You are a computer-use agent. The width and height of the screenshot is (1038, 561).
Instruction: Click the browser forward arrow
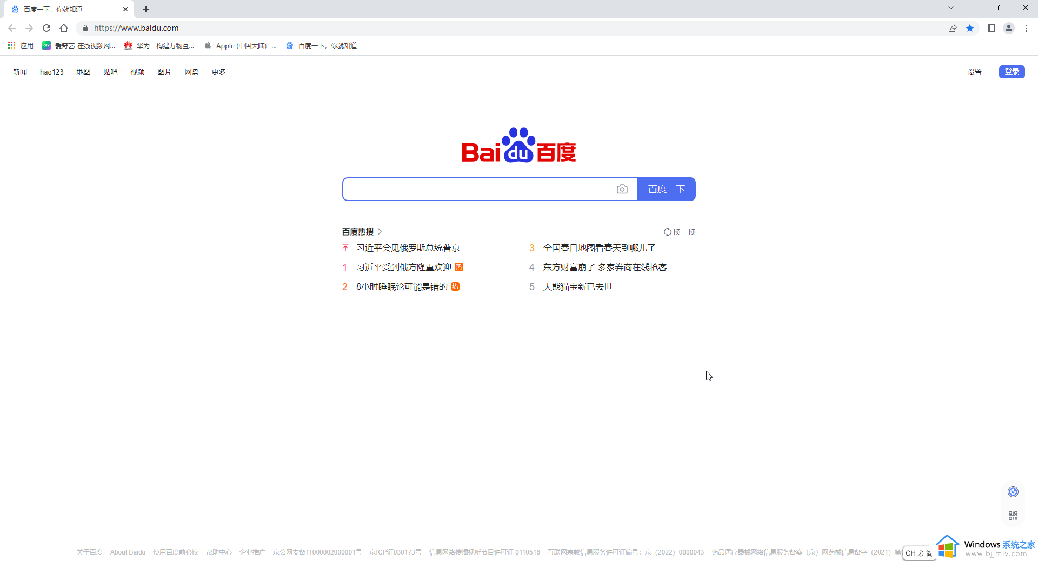click(29, 28)
